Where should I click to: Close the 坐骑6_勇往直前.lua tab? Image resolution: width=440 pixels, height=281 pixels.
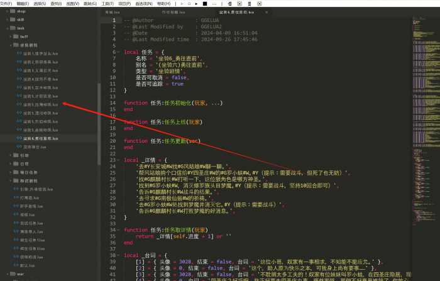(265, 11)
